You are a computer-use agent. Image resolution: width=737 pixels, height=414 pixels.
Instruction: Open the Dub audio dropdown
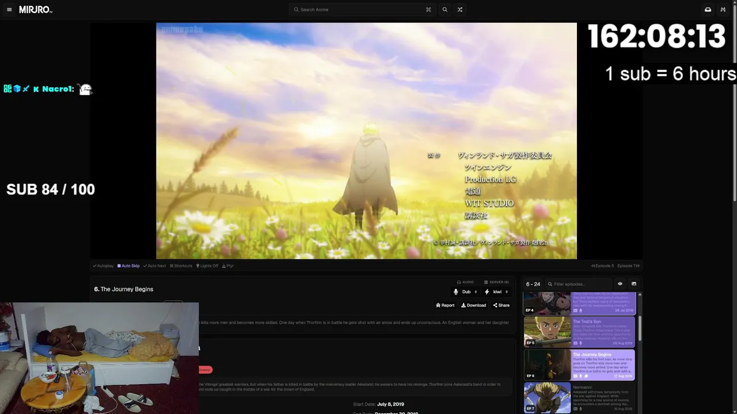pyautogui.click(x=466, y=292)
